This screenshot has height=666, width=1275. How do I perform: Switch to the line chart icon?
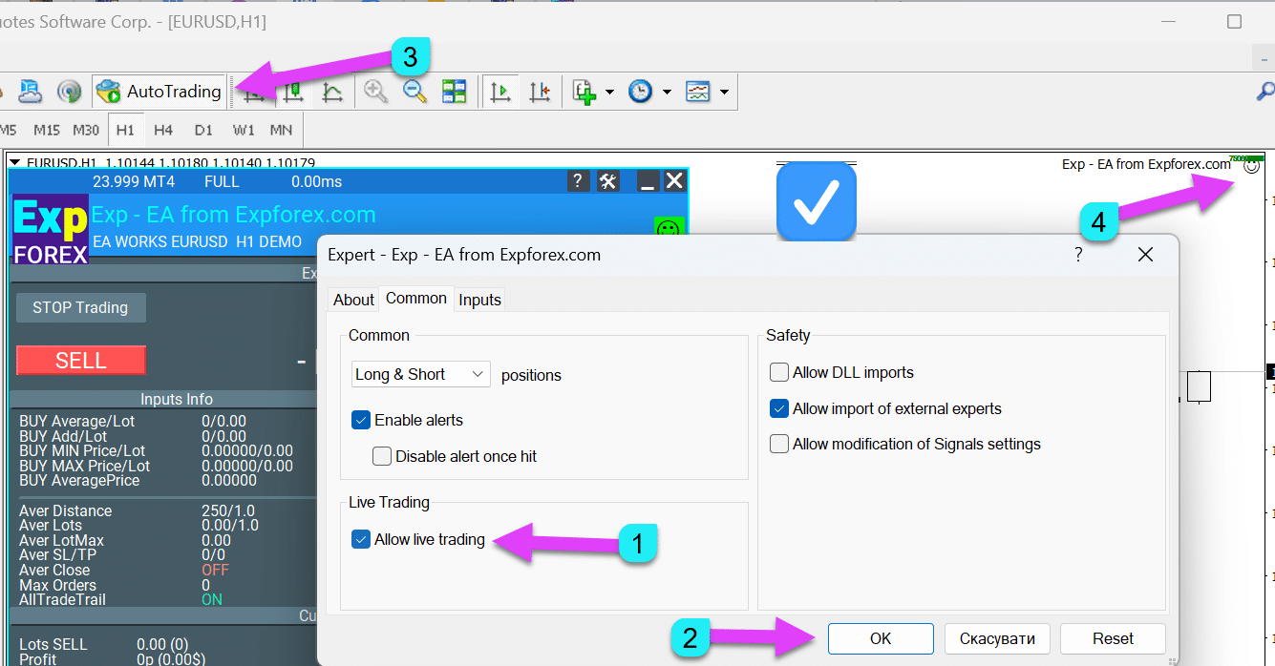coord(332,92)
